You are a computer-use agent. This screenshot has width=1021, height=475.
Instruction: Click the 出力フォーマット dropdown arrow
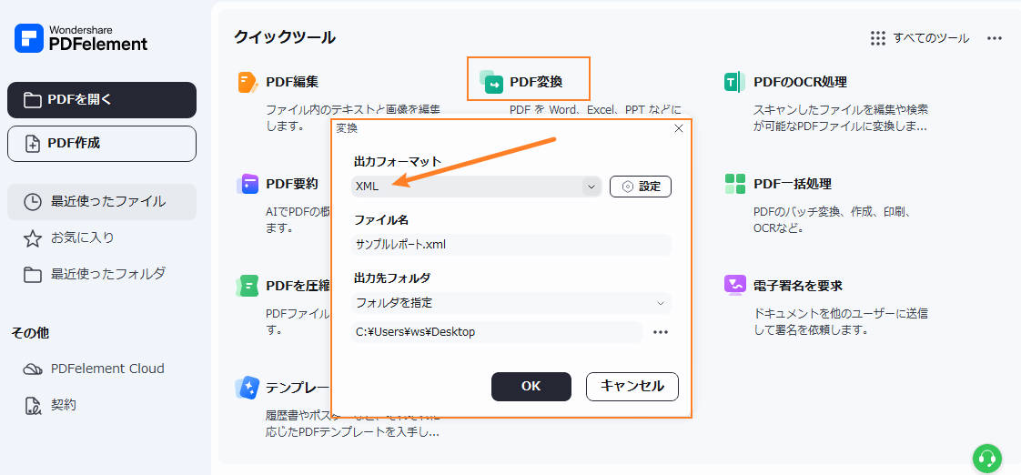[591, 187]
